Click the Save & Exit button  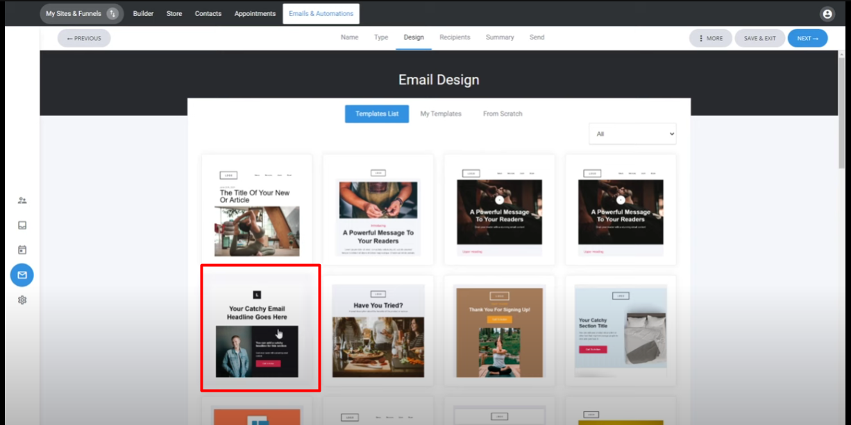[x=760, y=38]
